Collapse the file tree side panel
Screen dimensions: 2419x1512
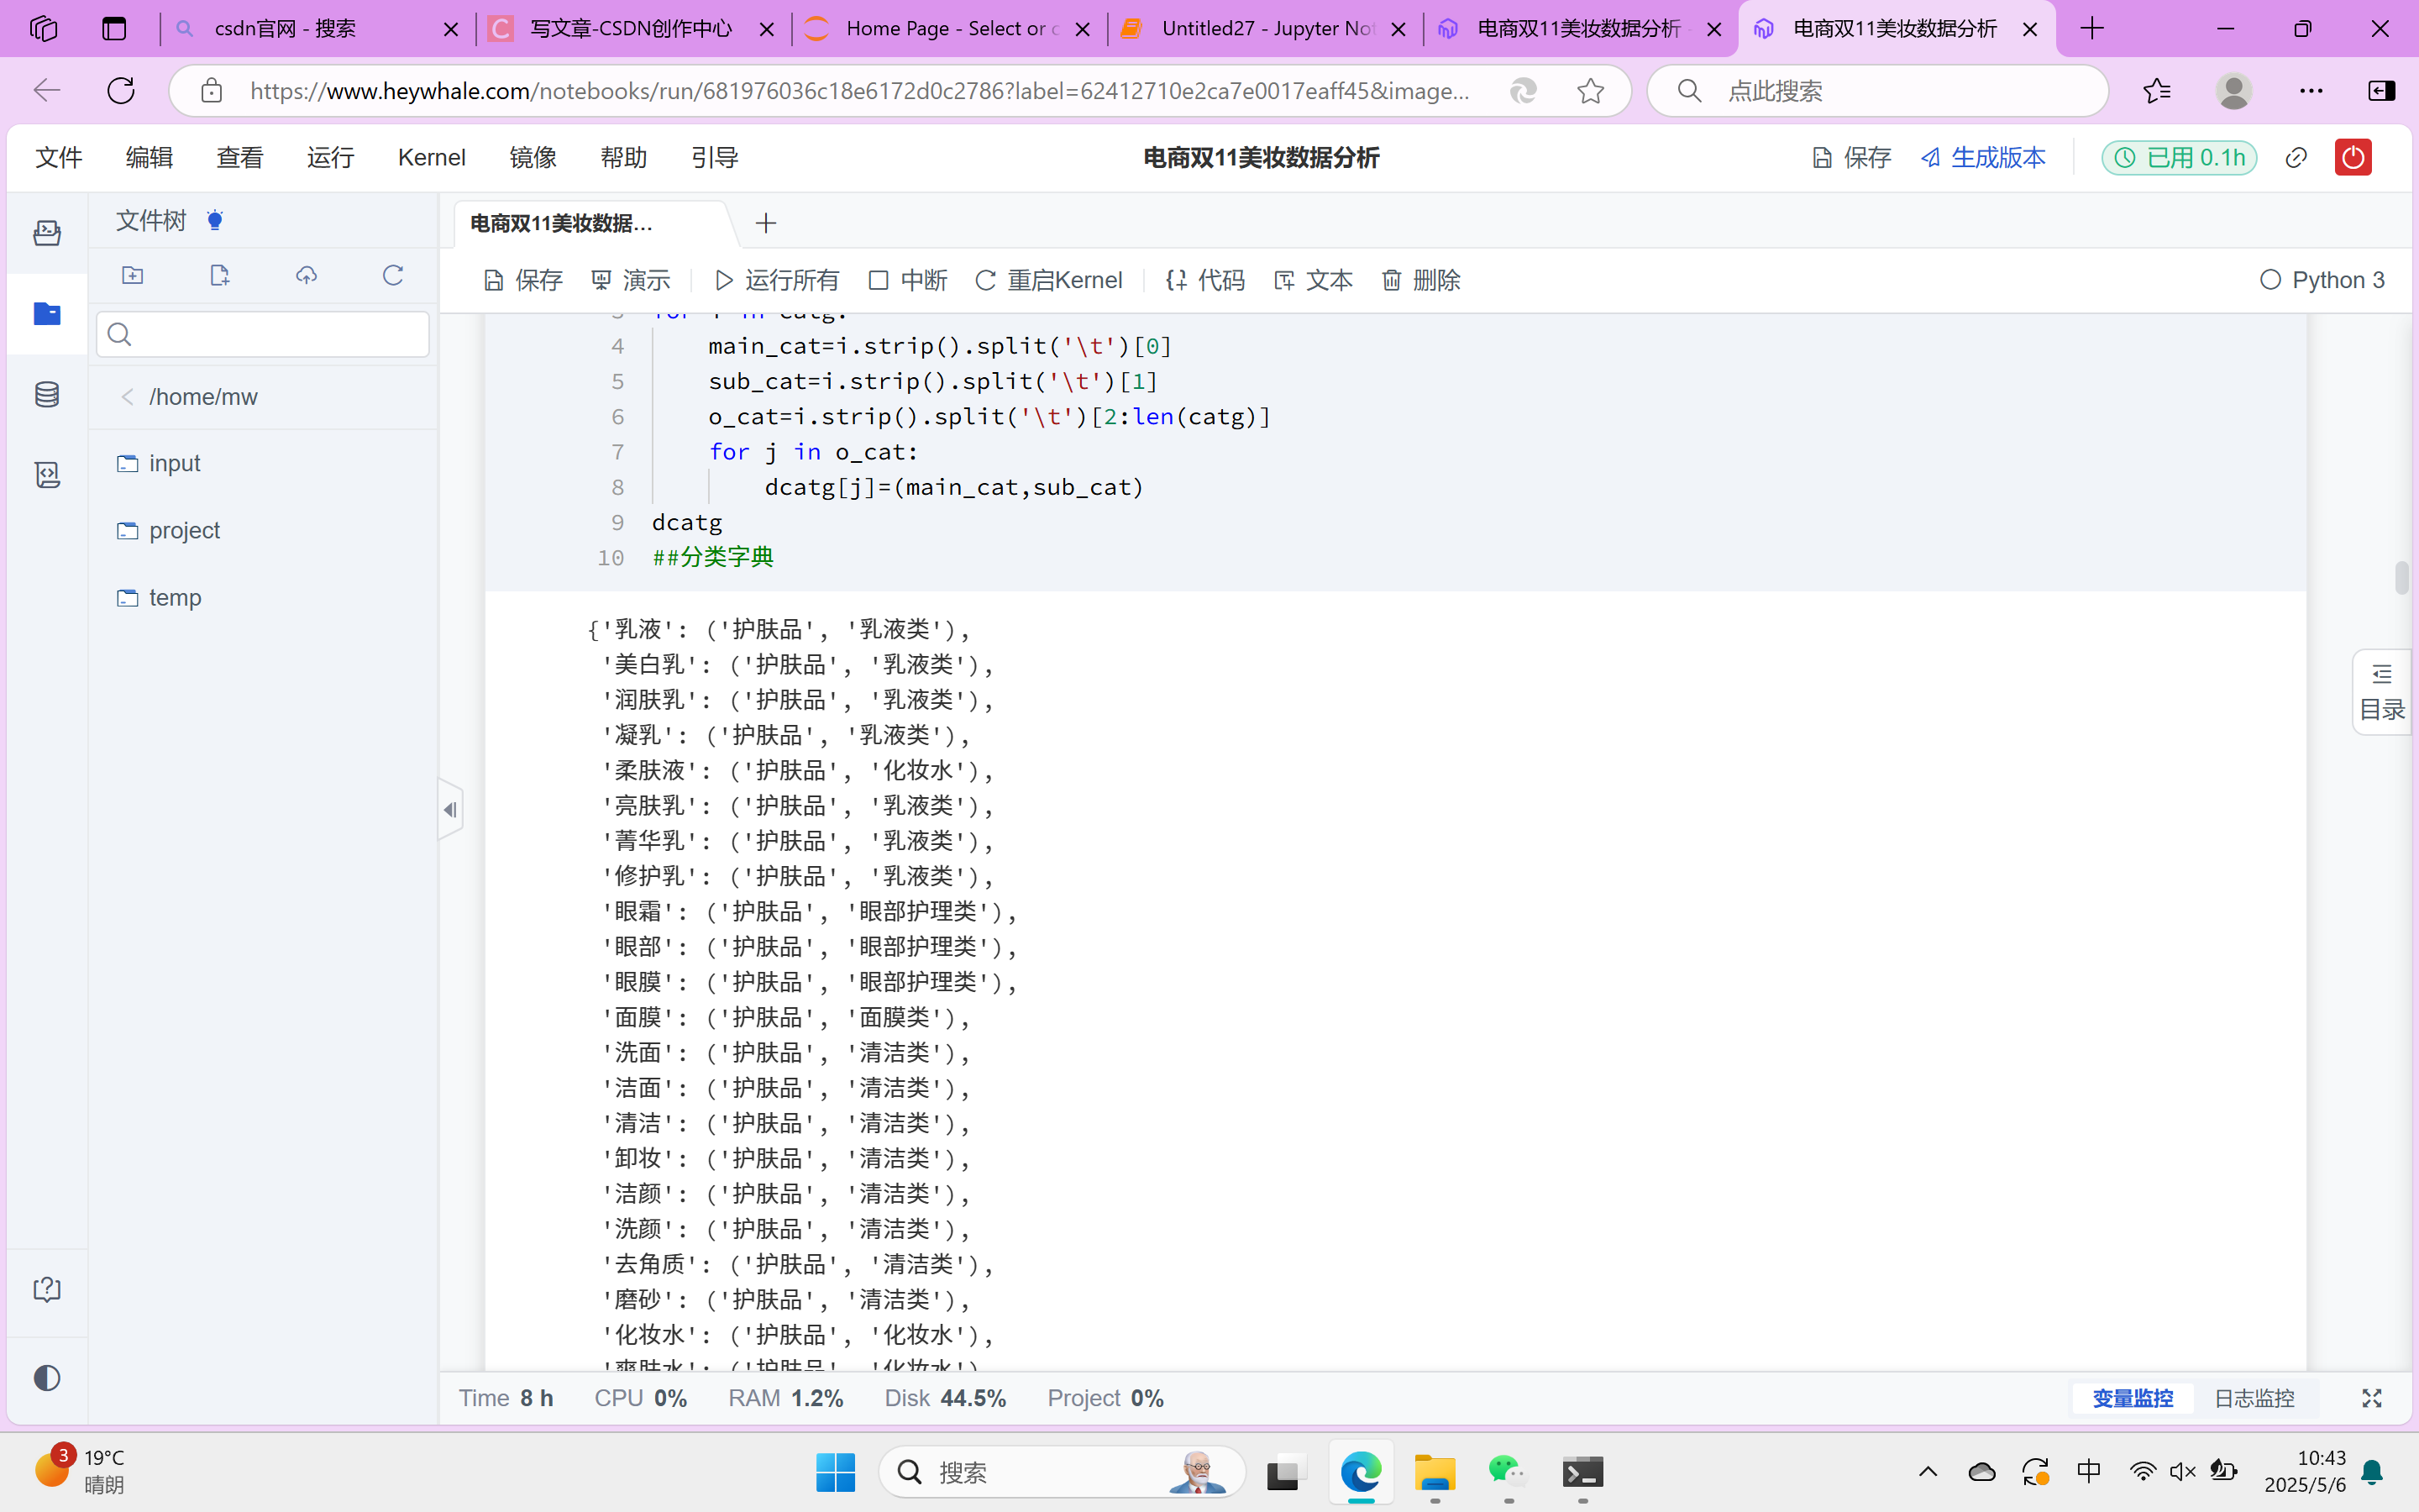pos(450,809)
